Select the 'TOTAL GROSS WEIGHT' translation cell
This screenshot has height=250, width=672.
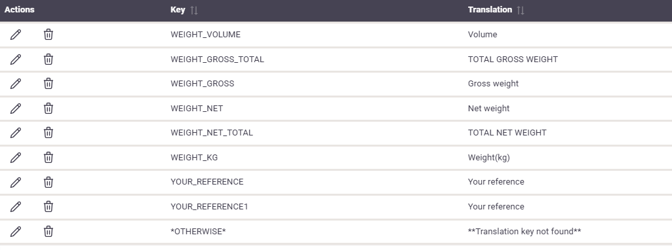513,59
